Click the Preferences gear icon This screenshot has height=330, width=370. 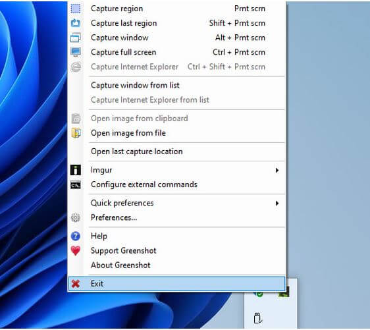click(x=76, y=217)
